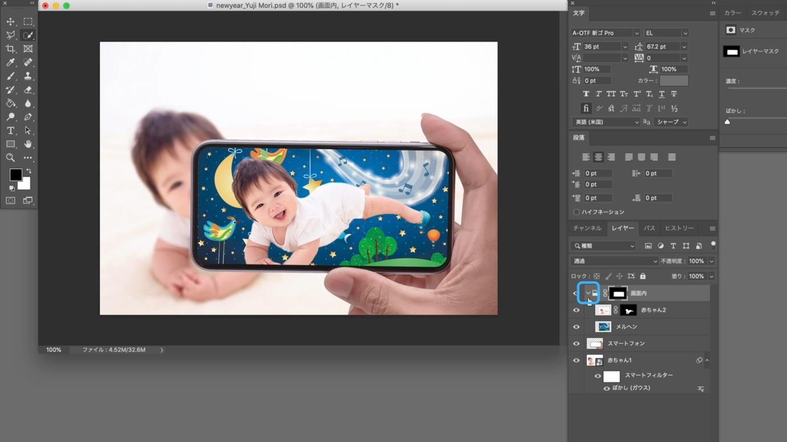This screenshot has height=442, width=787.
Task: Select the Quick Selection tool
Action: pos(28,35)
